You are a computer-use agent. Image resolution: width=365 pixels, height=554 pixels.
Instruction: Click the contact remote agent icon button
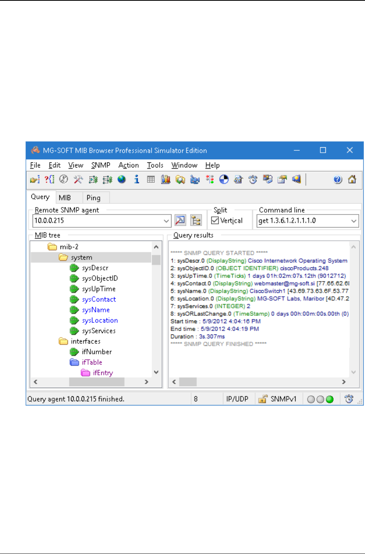[180, 221]
